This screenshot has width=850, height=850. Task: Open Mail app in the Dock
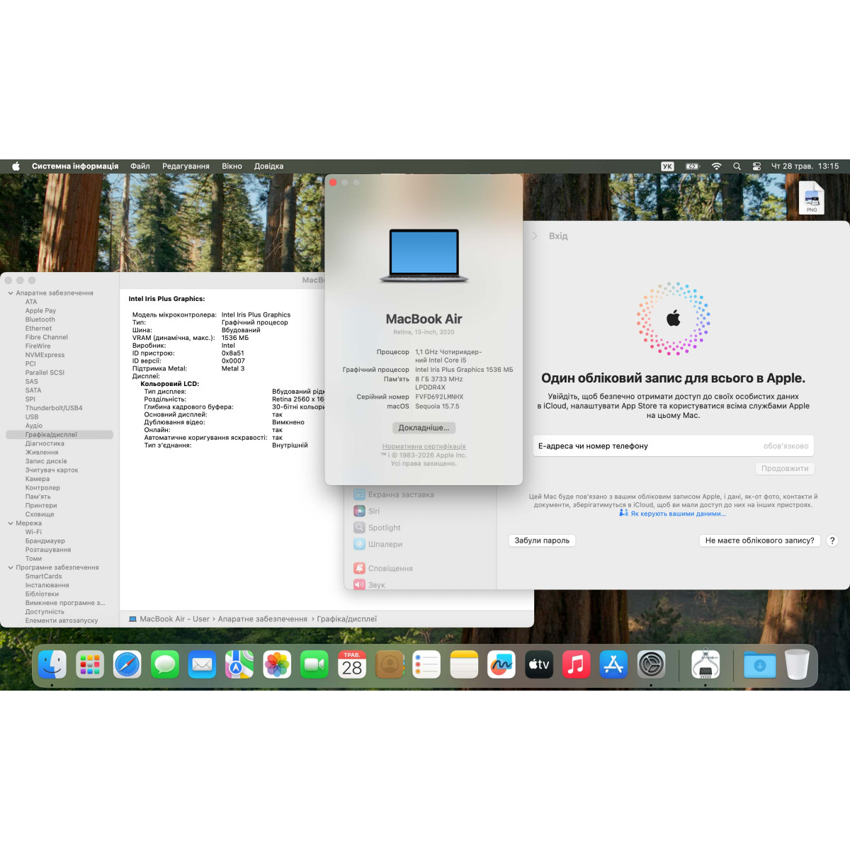203,664
